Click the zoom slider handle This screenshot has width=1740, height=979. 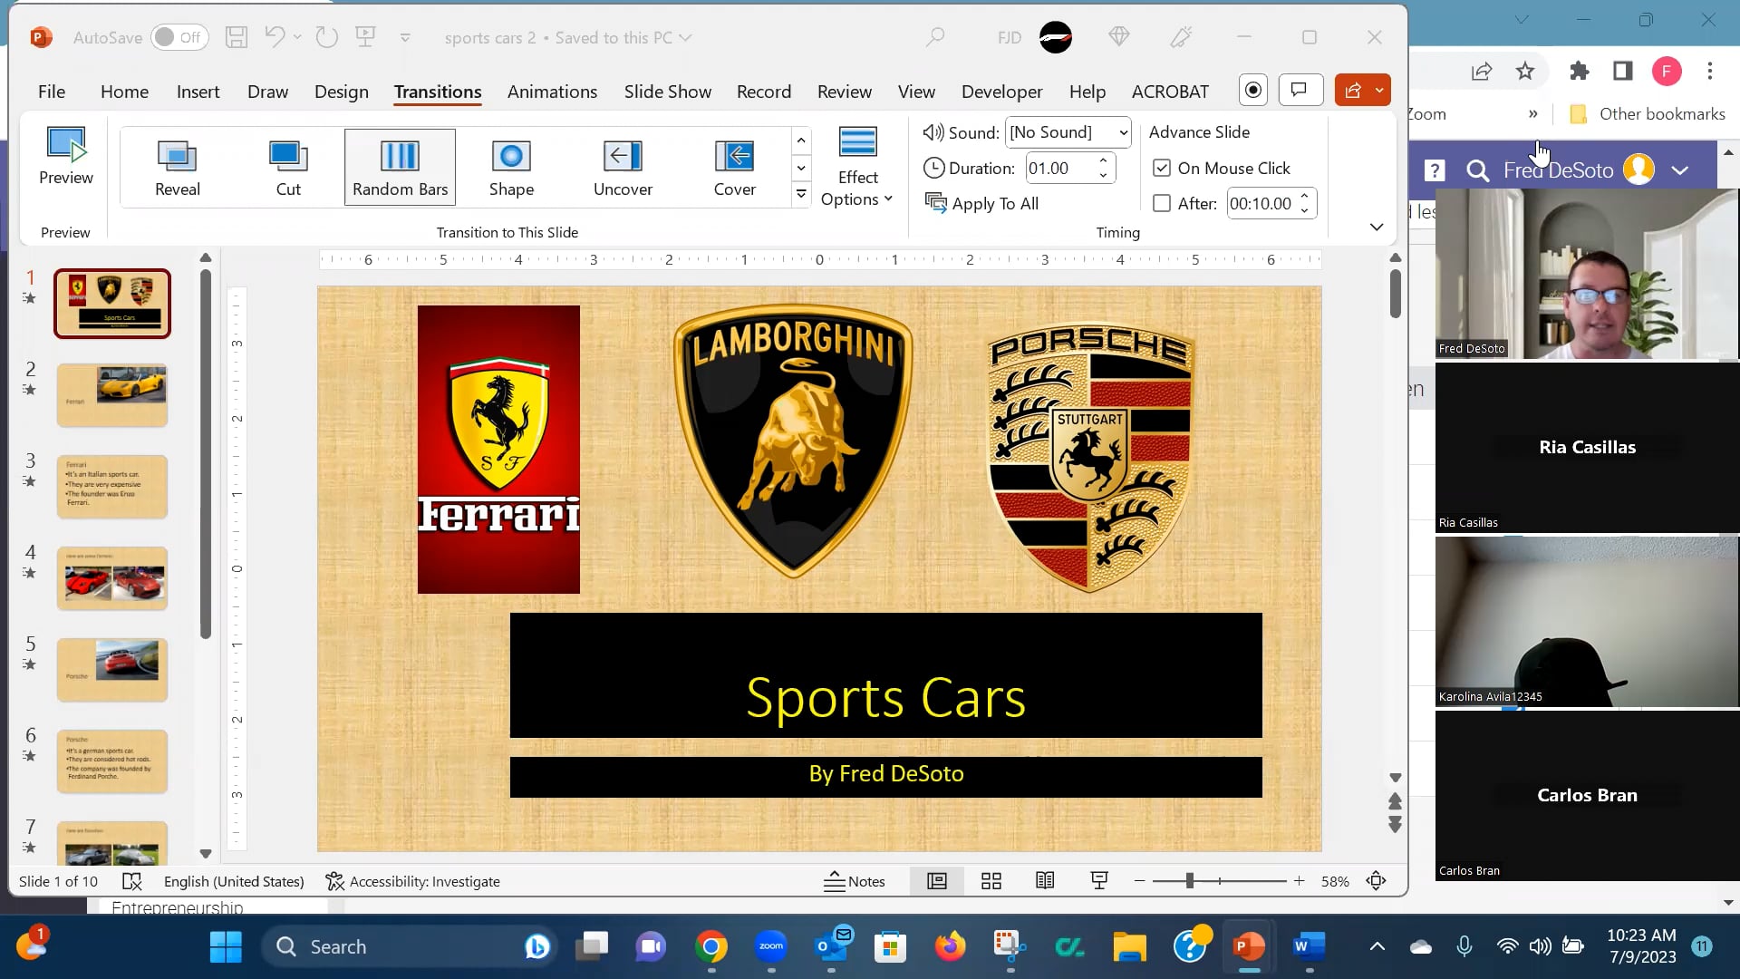coord(1189,880)
